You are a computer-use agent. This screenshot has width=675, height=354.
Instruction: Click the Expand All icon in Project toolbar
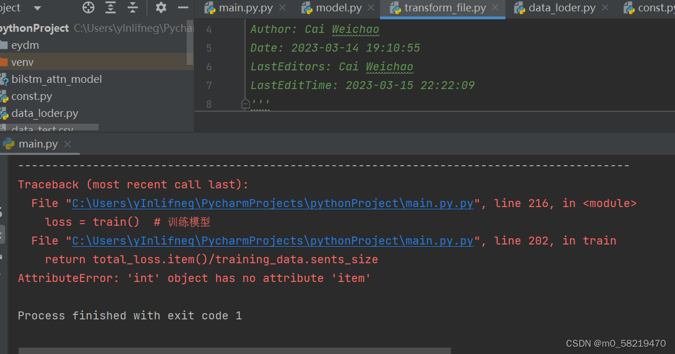(x=111, y=8)
